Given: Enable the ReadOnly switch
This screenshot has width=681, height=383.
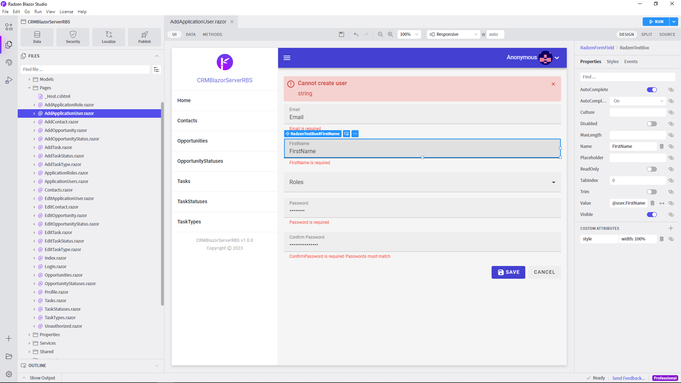Looking at the screenshot, I should click(x=652, y=169).
